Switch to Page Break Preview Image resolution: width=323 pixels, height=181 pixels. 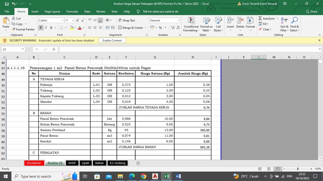278,169
